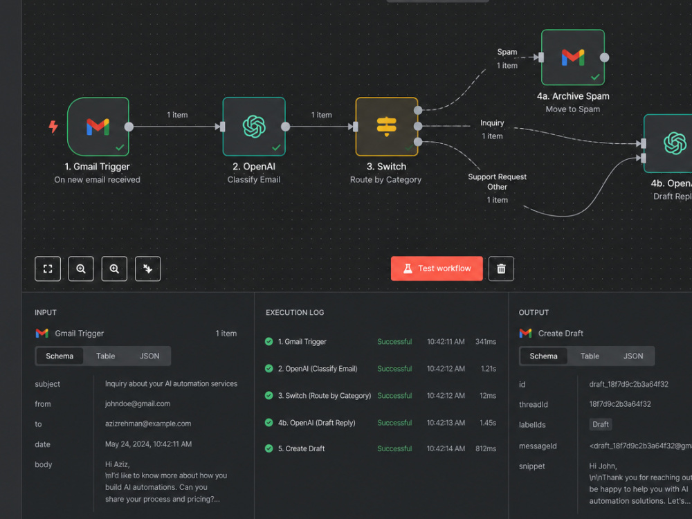Click the OpenAI Classify Email output connector

point(286,127)
